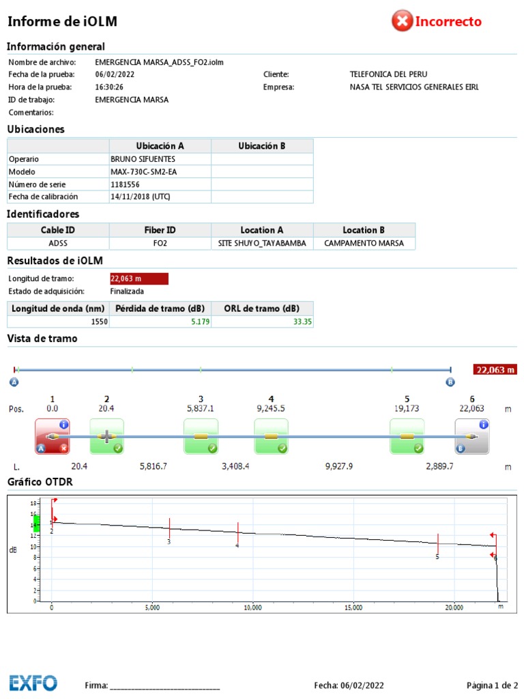The image size is (524, 699).
Task: Select element 1 launch connector icon
Action: pyautogui.click(x=52, y=436)
